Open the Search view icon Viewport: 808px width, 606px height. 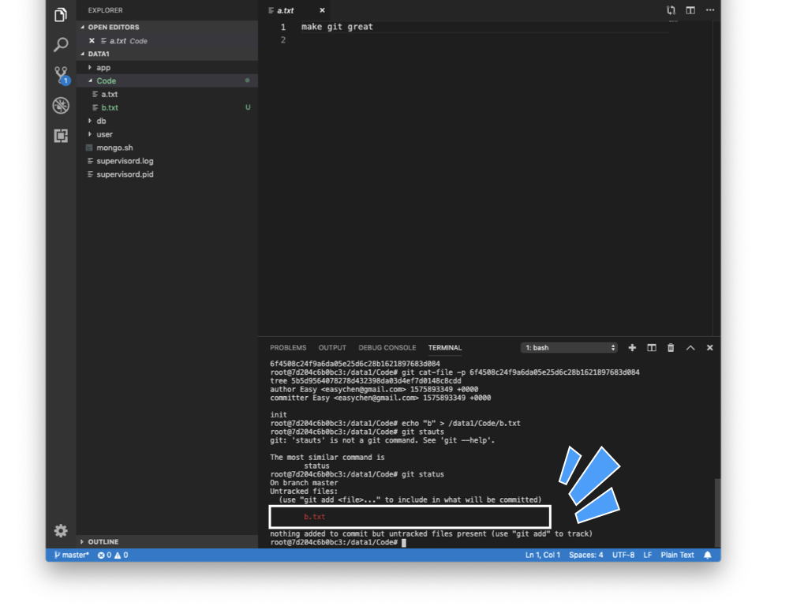point(61,45)
